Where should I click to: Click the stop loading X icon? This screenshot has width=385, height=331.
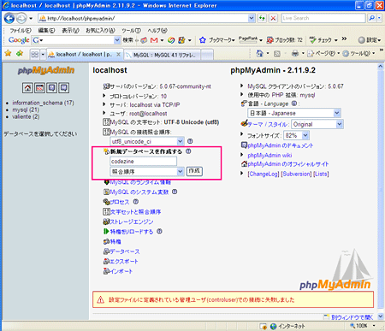[273, 18]
